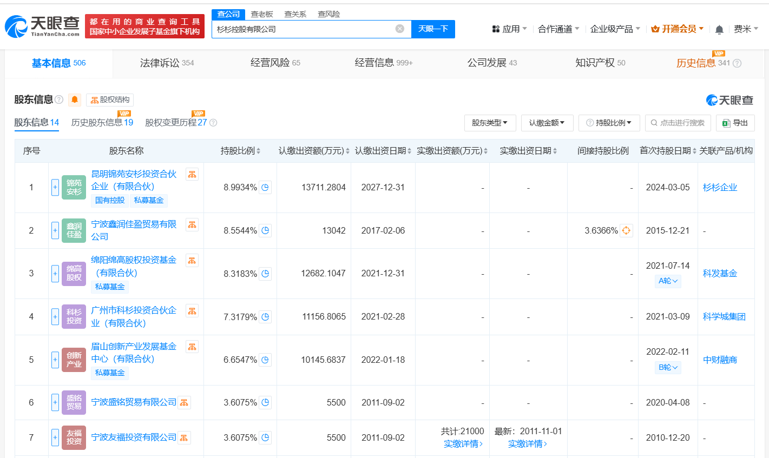Switch to 历史信息 tab

coord(703,63)
